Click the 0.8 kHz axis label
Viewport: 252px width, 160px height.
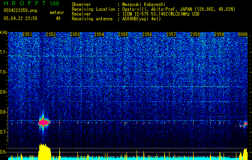[4, 112]
